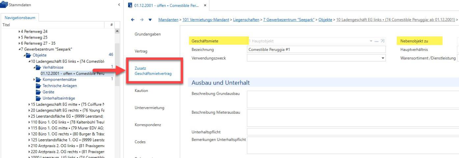
Task: Switch to the Navigationsbaum tab
Action: click(20, 17)
